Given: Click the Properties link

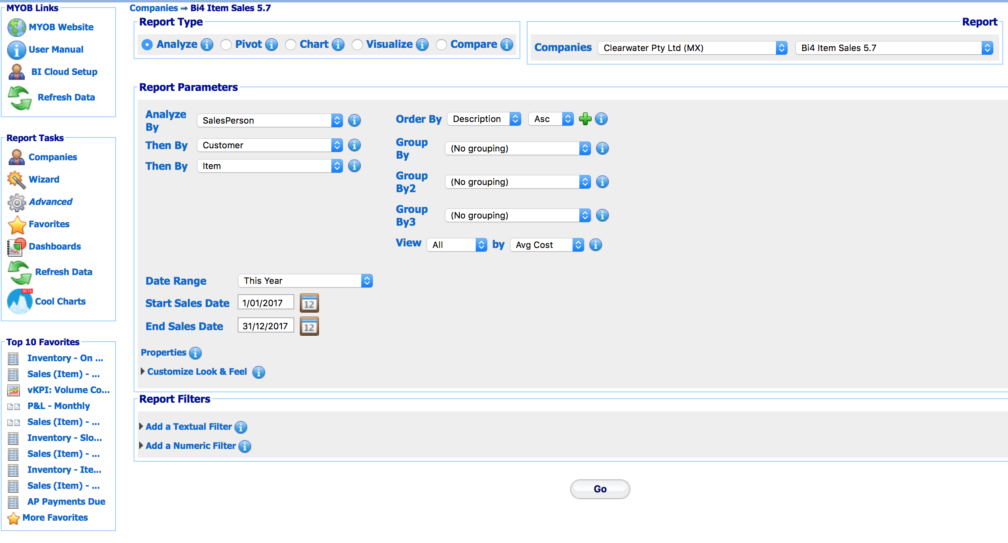Looking at the screenshot, I should coord(163,352).
